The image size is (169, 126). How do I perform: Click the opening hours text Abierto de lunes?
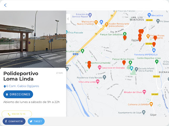31,102
